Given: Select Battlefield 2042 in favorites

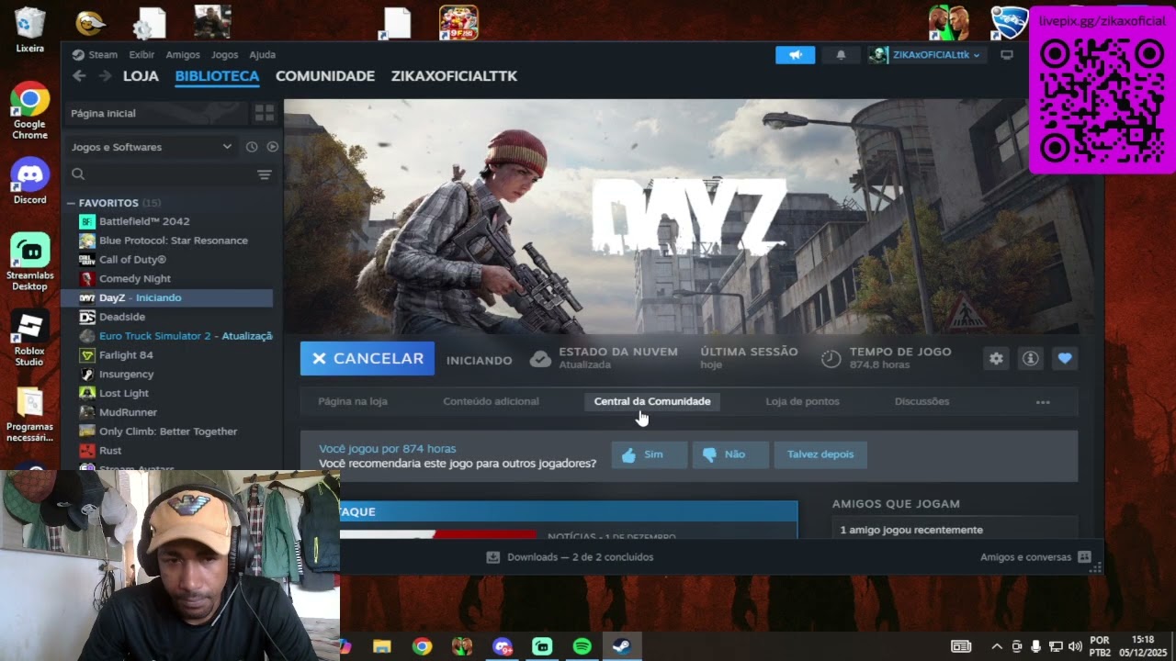Looking at the screenshot, I should 144,221.
